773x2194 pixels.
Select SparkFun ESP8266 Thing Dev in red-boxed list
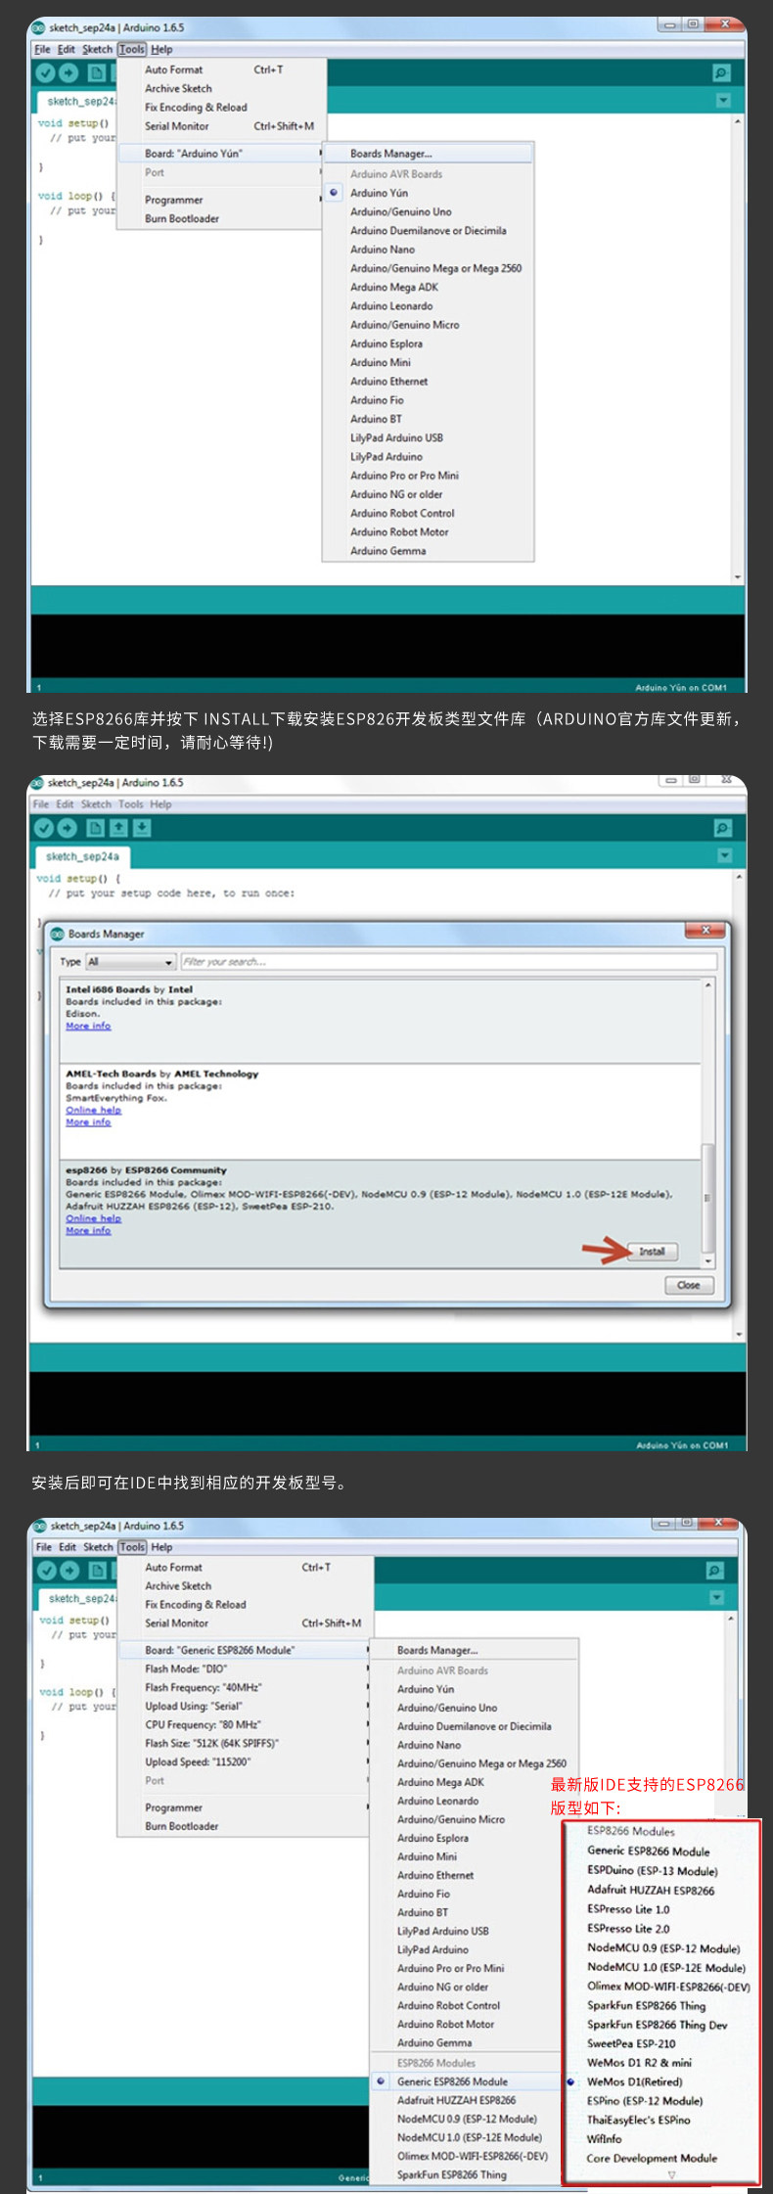tap(657, 2025)
